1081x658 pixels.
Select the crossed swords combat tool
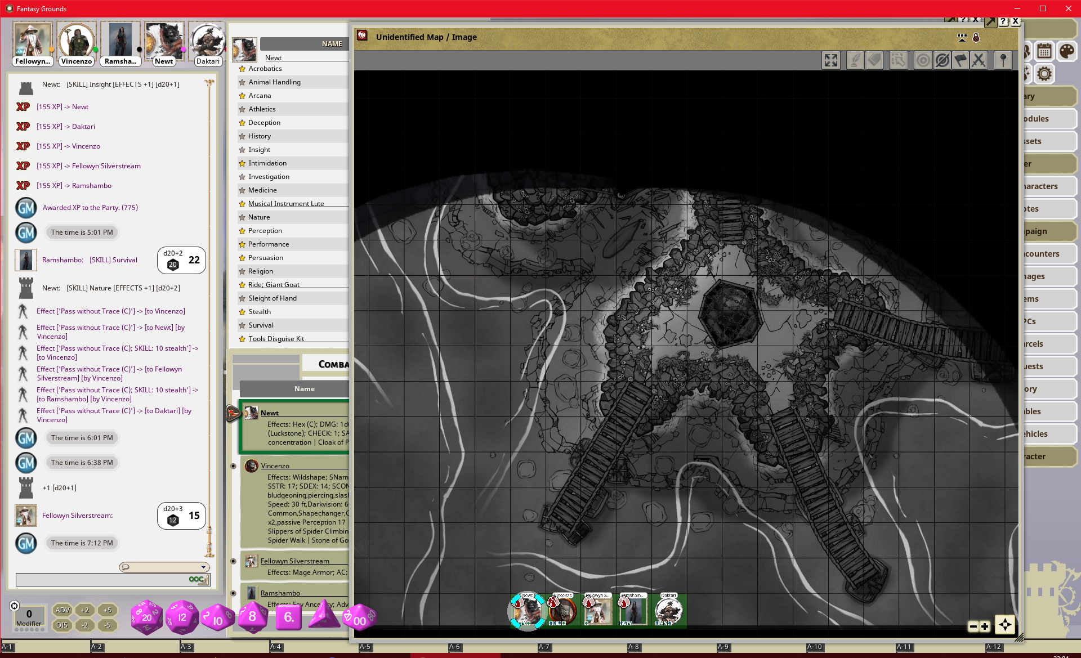979,61
